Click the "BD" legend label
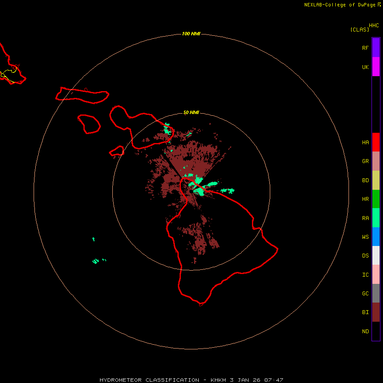This screenshot has height=383, width=383. (365, 180)
